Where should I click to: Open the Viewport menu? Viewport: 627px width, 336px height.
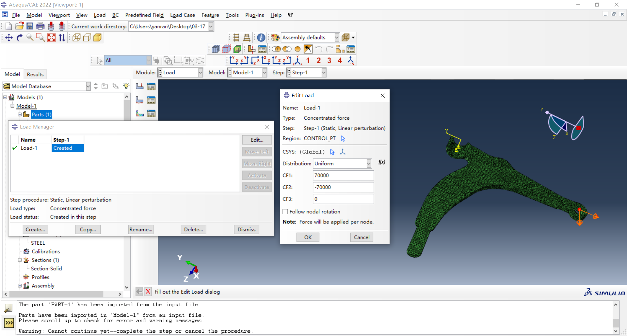click(x=59, y=15)
